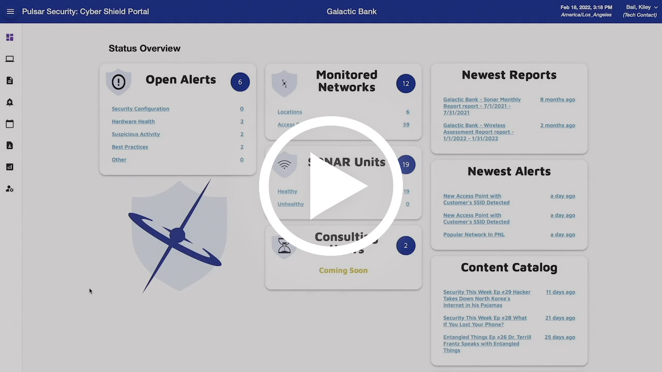
Task: Open the alerts bell icon in sidebar
Action: (x=10, y=102)
